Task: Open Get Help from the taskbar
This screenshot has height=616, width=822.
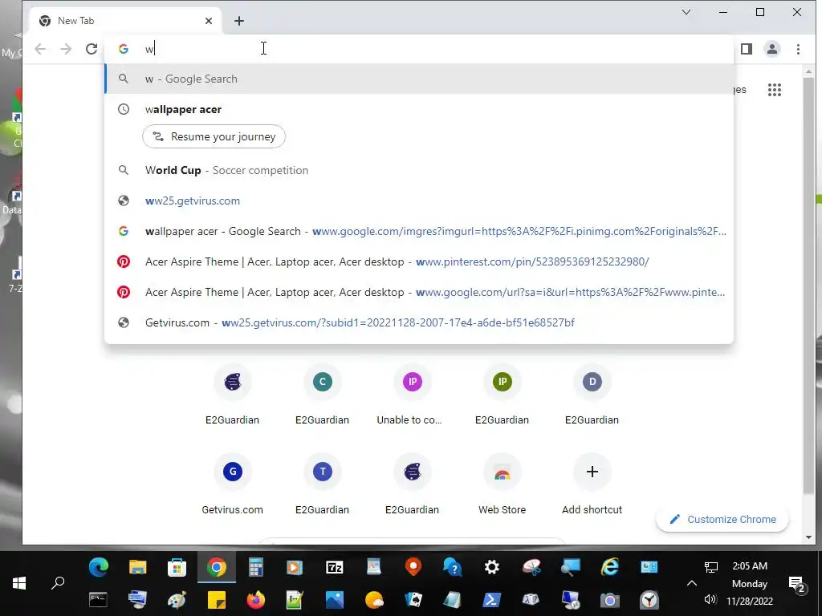Action: [453, 567]
